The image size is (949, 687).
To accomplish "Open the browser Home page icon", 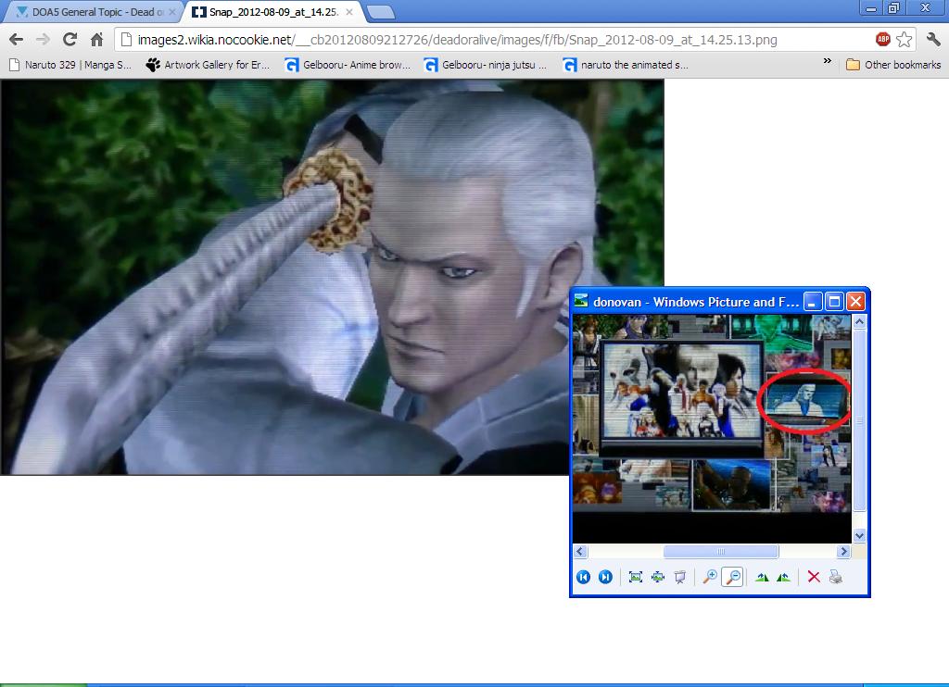I will pyautogui.click(x=96, y=40).
